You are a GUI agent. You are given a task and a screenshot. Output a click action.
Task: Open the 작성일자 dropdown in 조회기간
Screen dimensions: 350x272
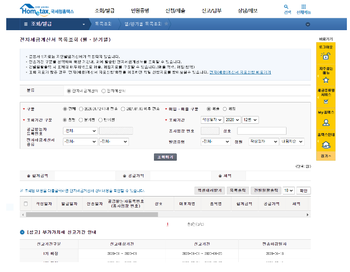point(212,120)
